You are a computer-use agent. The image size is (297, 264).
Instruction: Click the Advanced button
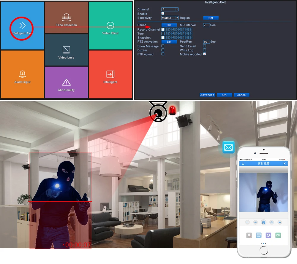tap(207, 95)
